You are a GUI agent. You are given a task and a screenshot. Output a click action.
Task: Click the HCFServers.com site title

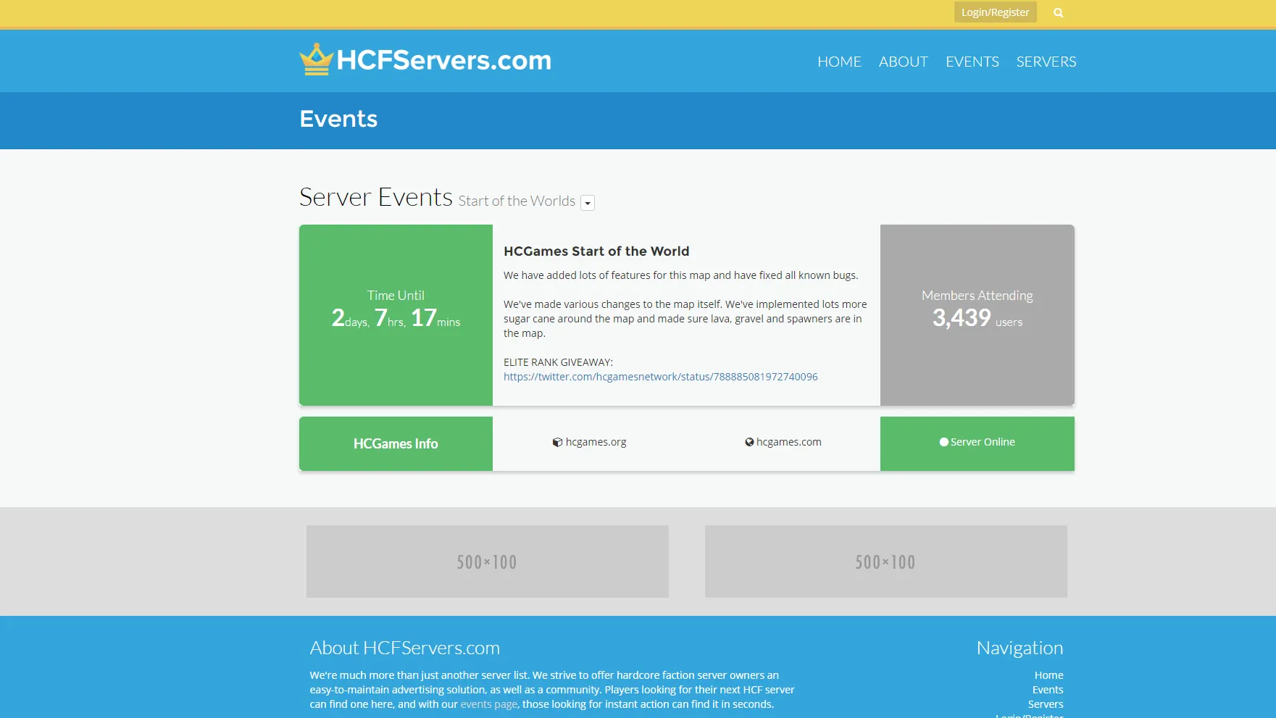tap(443, 60)
